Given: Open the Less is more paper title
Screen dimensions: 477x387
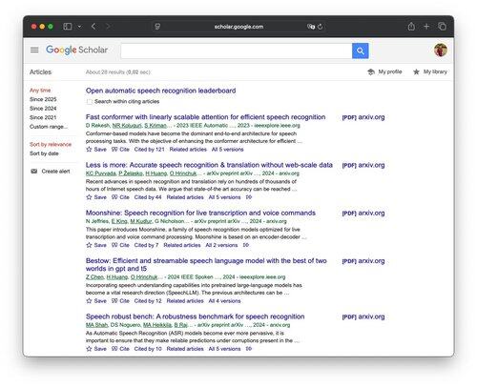Looking at the screenshot, I should coord(209,165).
